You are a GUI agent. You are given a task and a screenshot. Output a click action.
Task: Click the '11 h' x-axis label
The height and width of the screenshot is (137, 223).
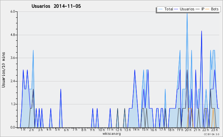pos(110,130)
